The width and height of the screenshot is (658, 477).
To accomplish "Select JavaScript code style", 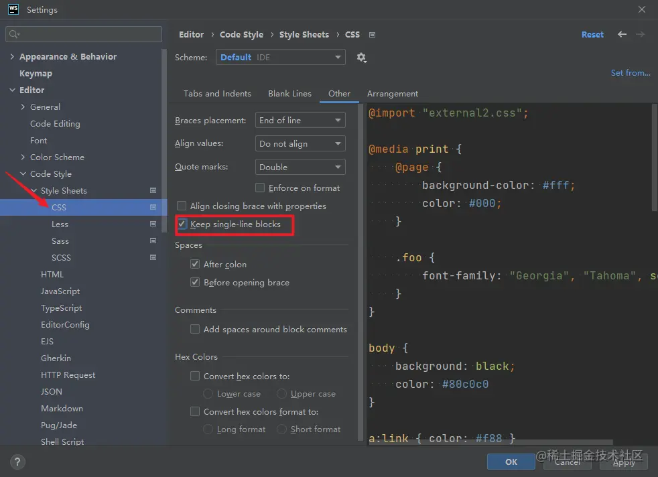I will (x=60, y=291).
